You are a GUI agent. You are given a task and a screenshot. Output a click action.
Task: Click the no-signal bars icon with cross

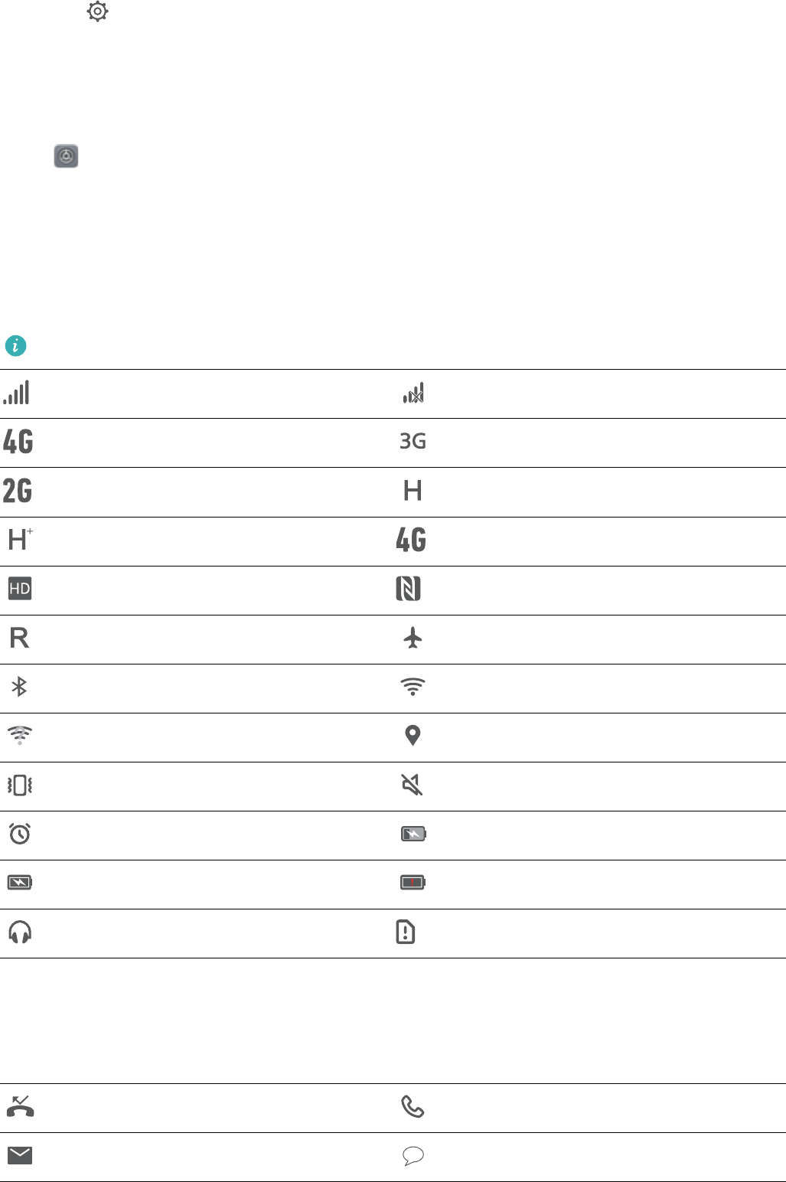(x=413, y=393)
